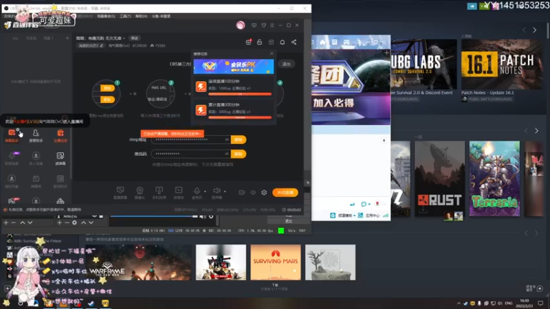Screen dimensions: 550x309
Task: Next arrow on Steam recent games row
Action: coord(537,130)
